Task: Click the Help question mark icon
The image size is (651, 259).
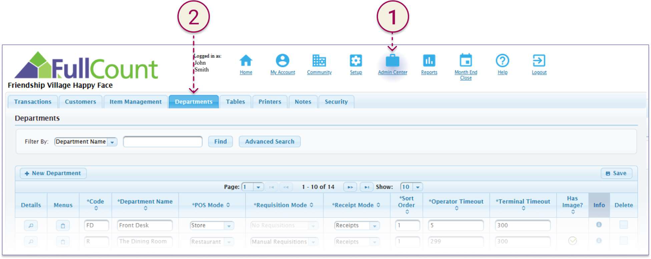Action: (x=502, y=61)
